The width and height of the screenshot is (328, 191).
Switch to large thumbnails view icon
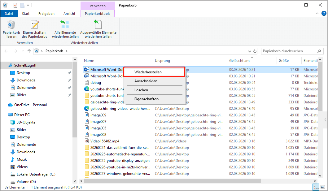click(x=322, y=187)
